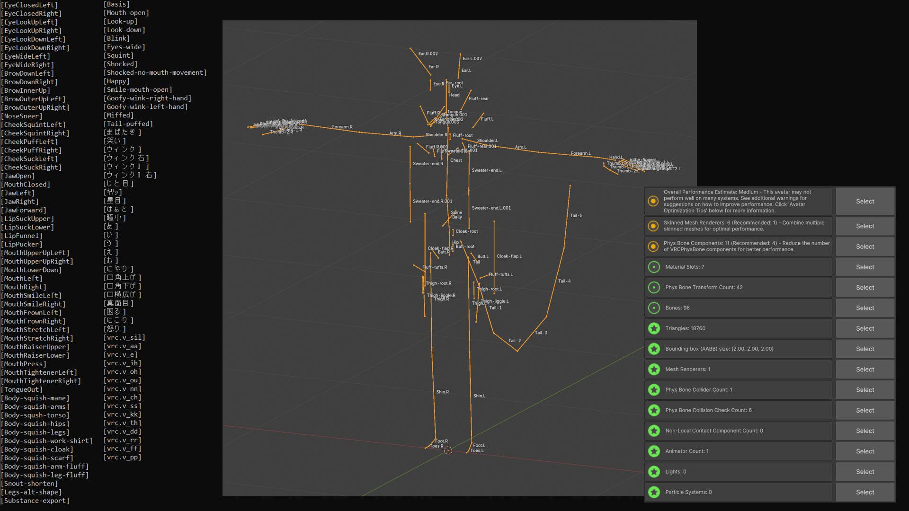Click Select for Phys Bone Collider Count
Screen dimensions: 909x511
tap(865, 390)
